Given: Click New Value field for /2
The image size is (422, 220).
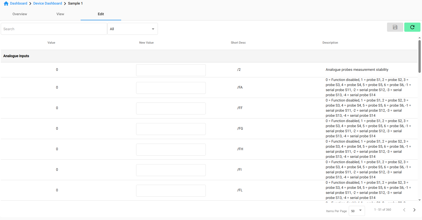Looking at the screenshot, I should tap(171, 70).
